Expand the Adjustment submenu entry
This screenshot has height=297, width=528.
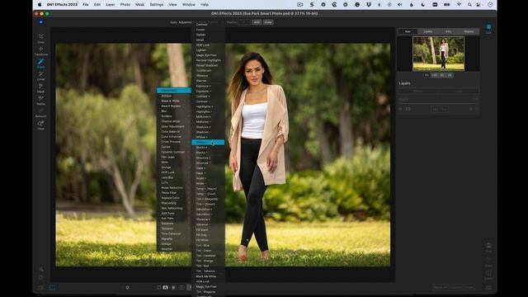[x=174, y=91]
